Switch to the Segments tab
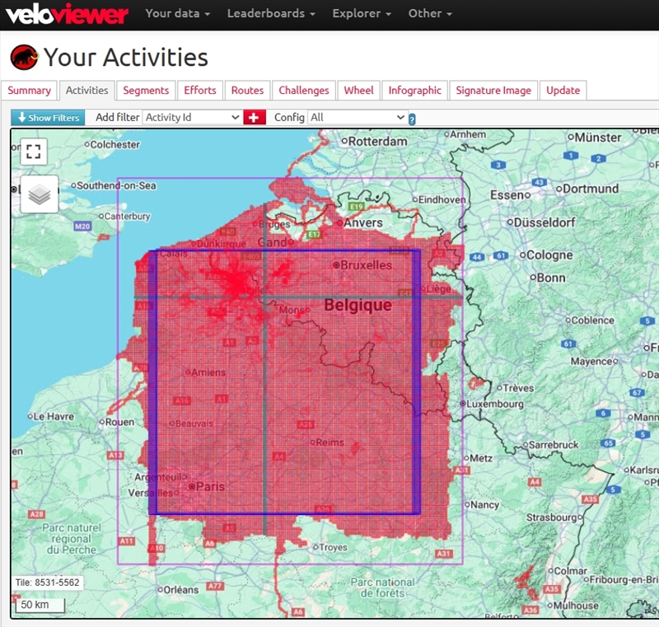Viewport: 659px width, 627px height. coord(146,91)
